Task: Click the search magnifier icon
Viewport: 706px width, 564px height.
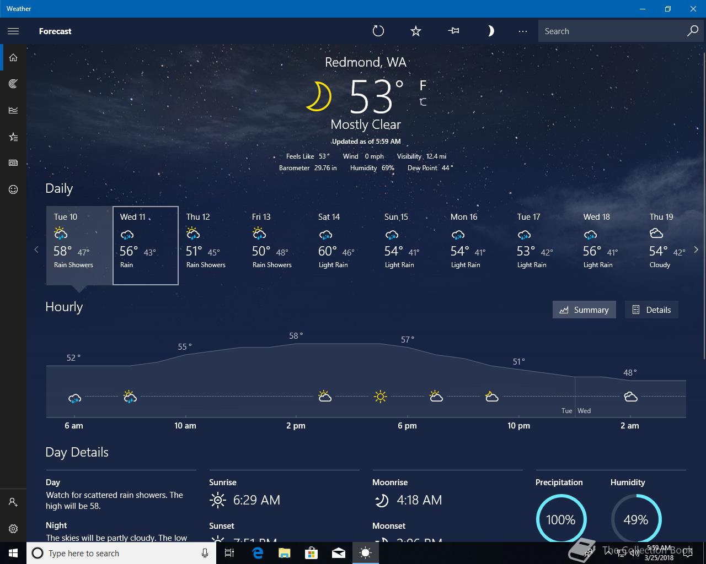Action: [x=693, y=31]
